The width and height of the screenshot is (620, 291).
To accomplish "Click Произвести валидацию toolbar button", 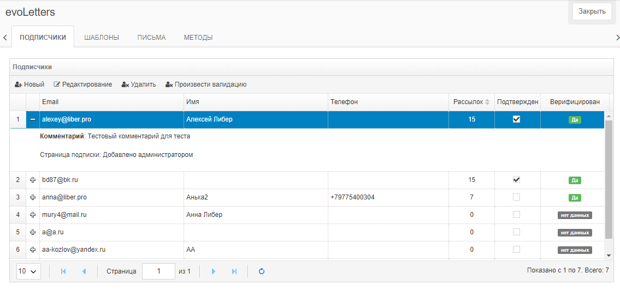I will 206,84.
